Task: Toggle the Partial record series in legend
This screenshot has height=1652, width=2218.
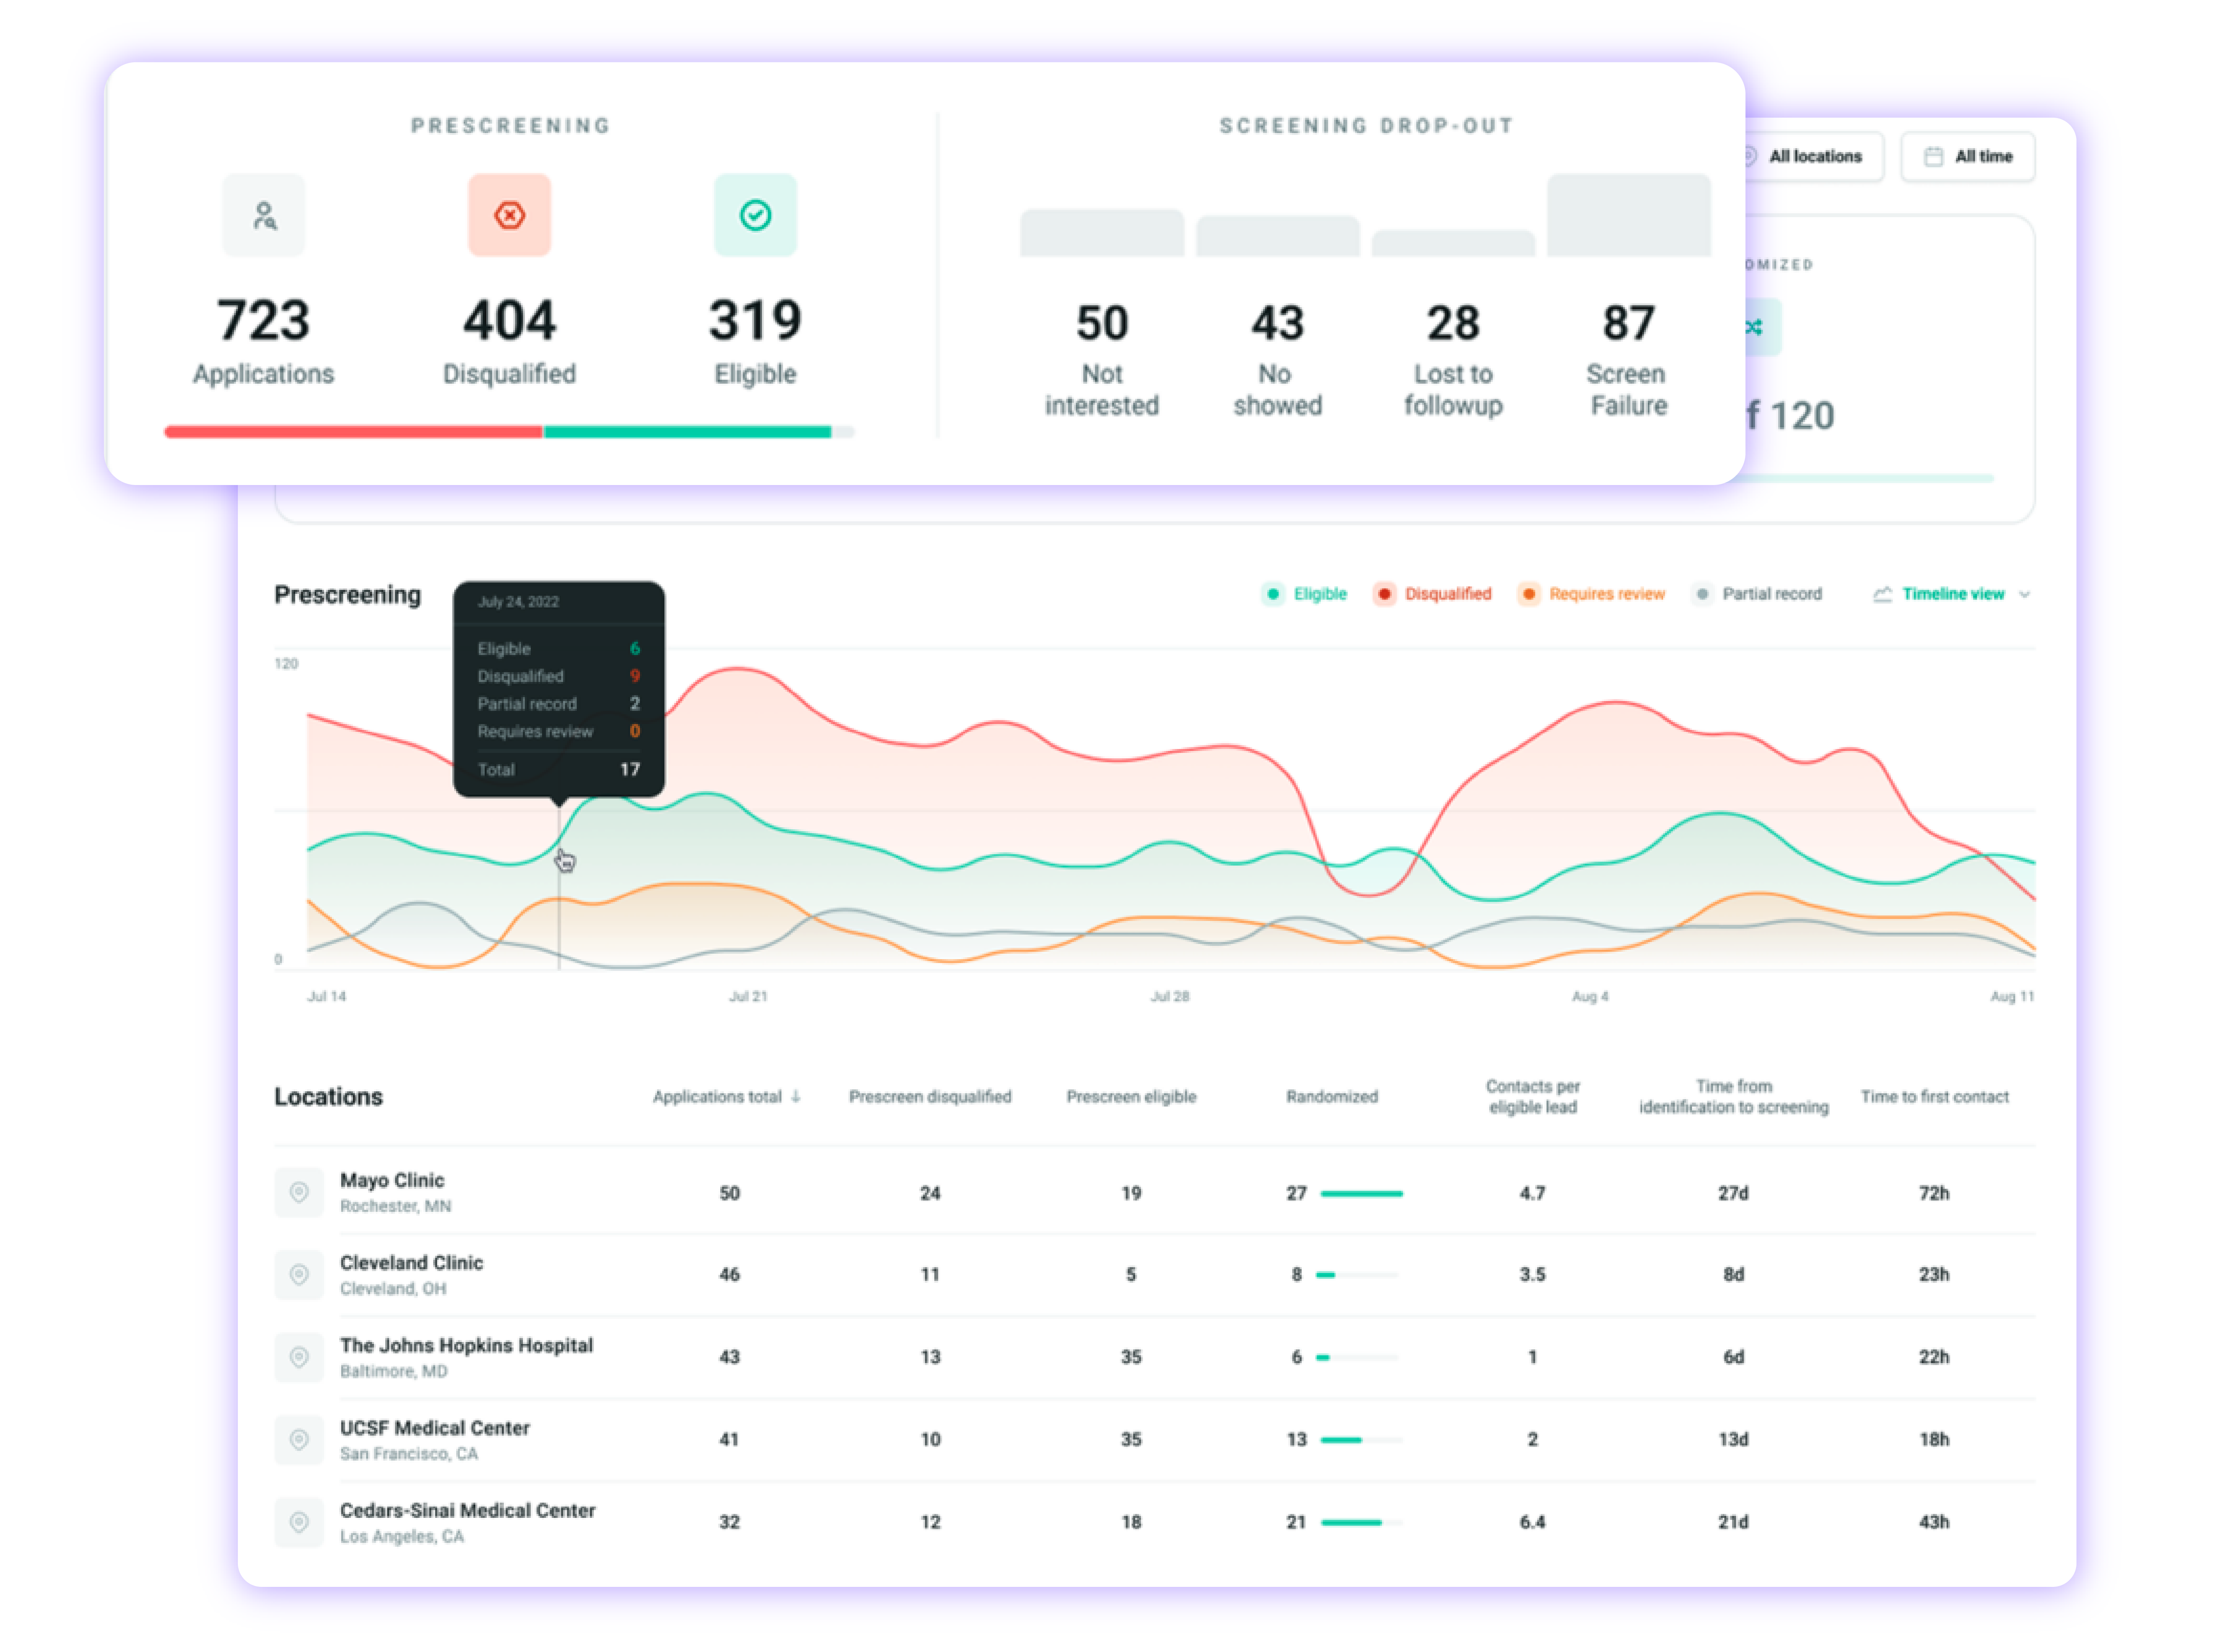Action: coord(1757,594)
